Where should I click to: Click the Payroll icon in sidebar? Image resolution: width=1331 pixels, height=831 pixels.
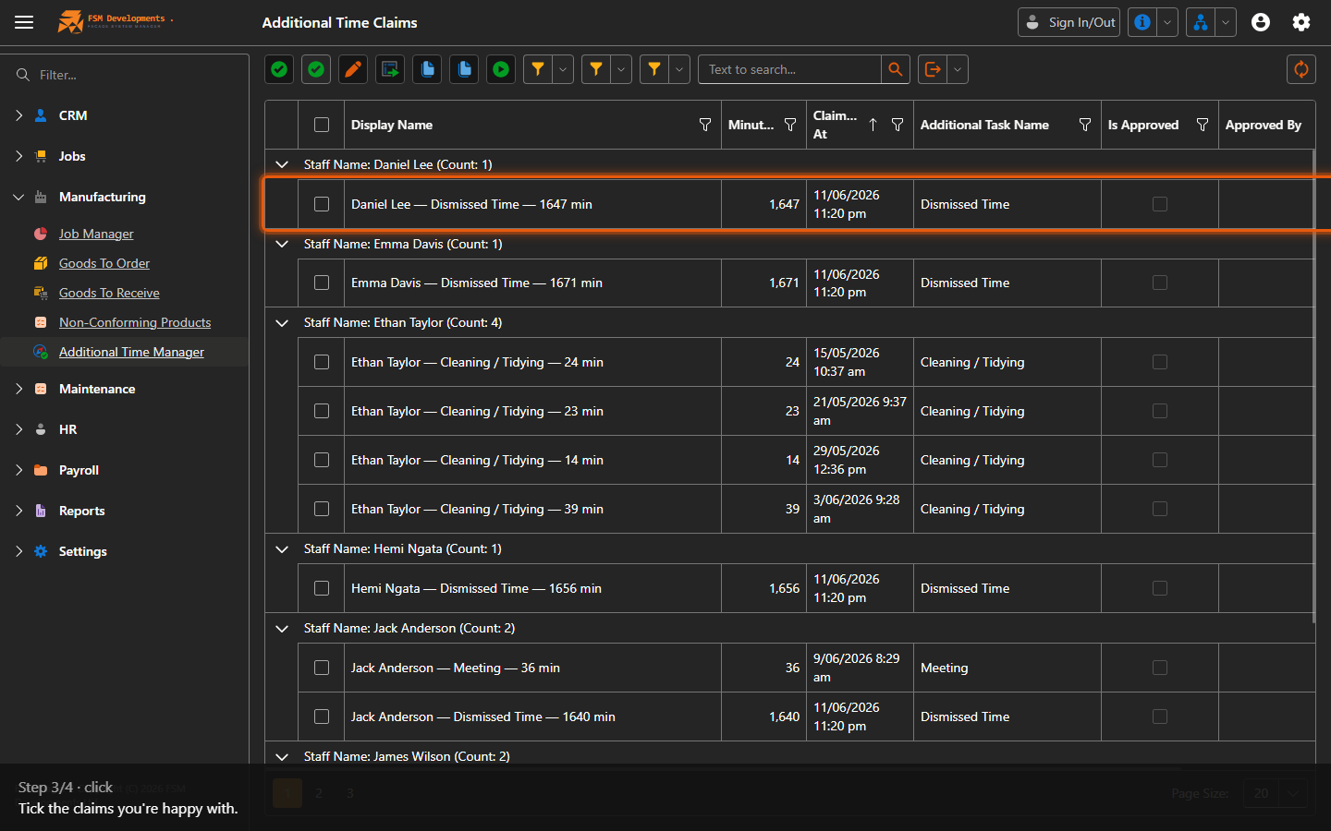tap(41, 470)
